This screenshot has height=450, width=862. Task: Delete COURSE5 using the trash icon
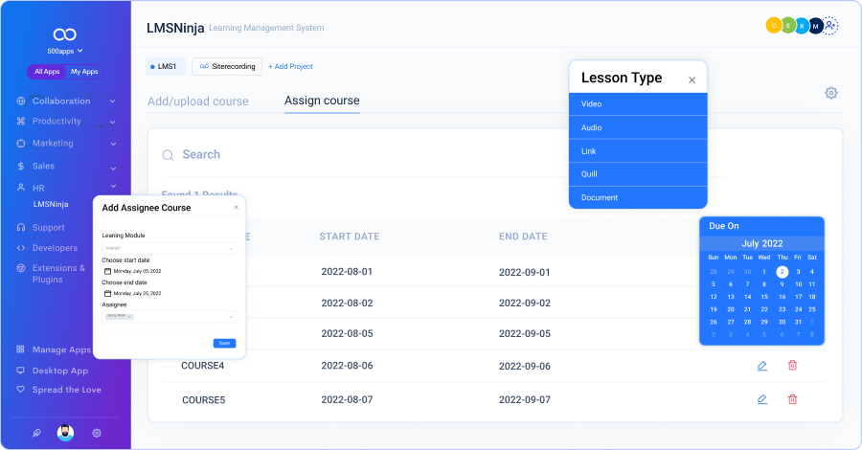click(x=792, y=399)
